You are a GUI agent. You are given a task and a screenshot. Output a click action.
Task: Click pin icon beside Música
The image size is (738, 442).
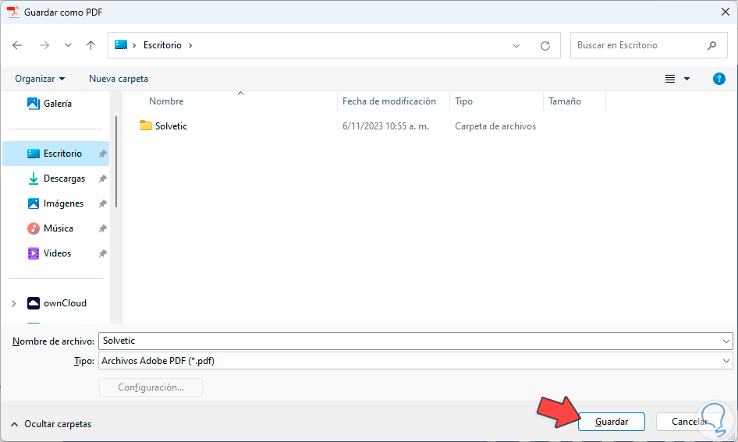click(x=102, y=228)
